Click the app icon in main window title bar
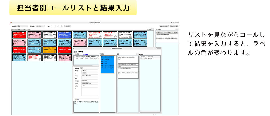 click(x=11, y=22)
